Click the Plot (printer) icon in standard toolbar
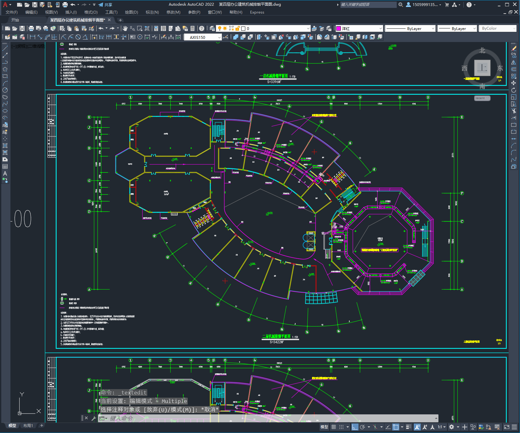 click(31, 28)
